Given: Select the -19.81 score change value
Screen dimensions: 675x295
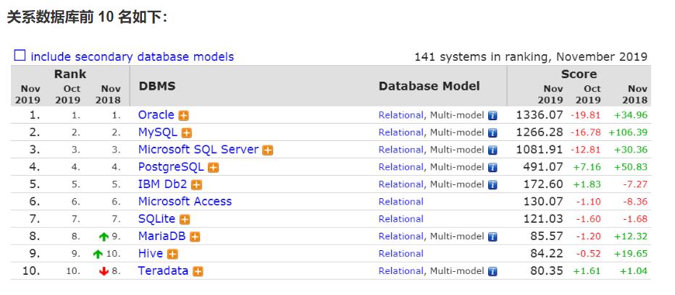Looking at the screenshot, I should click(585, 115).
